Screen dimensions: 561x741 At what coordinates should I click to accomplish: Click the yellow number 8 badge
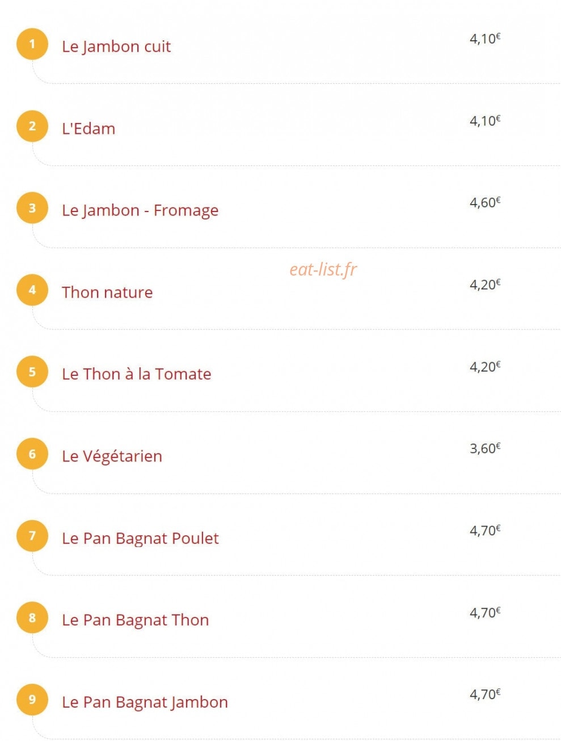click(x=32, y=617)
